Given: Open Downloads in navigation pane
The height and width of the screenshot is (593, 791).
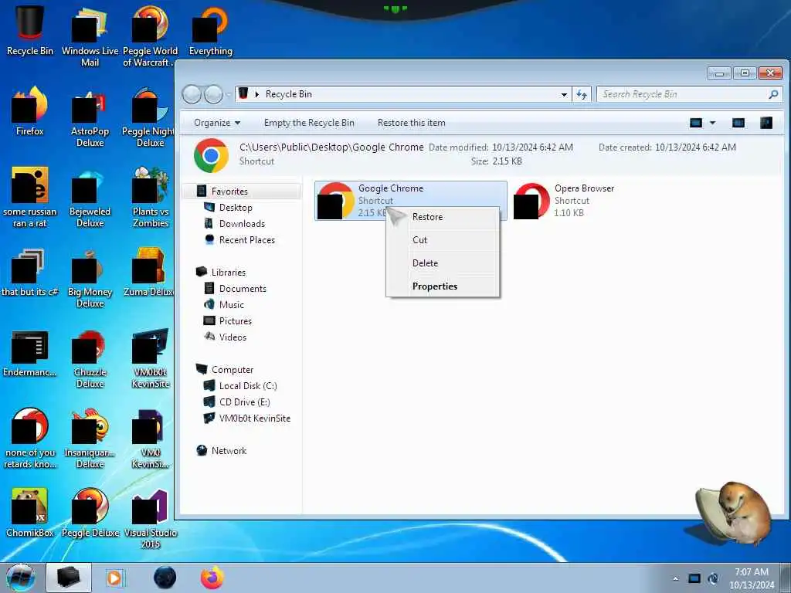Looking at the screenshot, I should click(242, 224).
